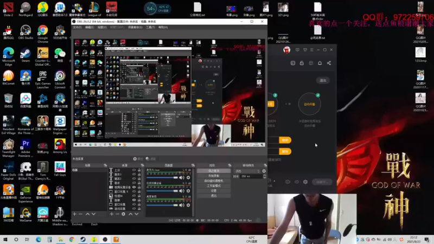This screenshot has height=244, width=434.
Task: Add a new source with plus icon
Action: (x=112, y=214)
